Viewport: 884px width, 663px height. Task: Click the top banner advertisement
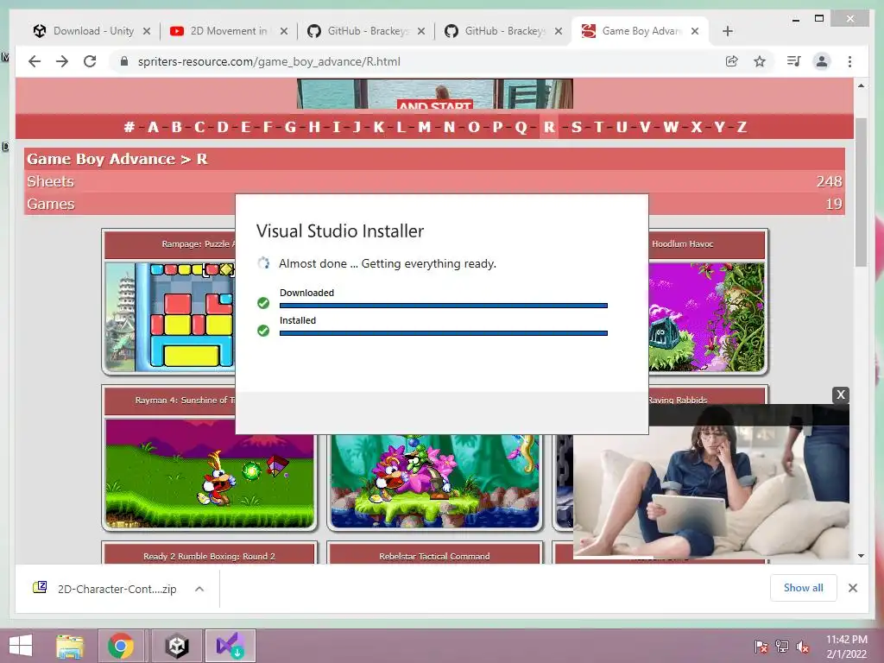pyautogui.click(x=435, y=93)
